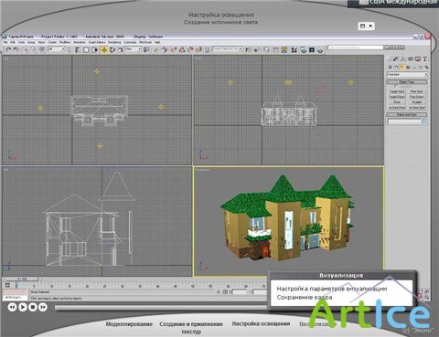Collapse the Object Type rollout
Screen dimensions: 439x337
click(407, 82)
